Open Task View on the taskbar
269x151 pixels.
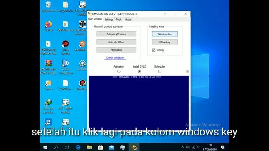click(x=66, y=147)
